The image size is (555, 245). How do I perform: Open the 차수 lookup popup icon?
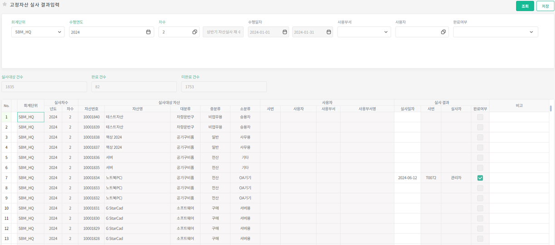(x=195, y=32)
